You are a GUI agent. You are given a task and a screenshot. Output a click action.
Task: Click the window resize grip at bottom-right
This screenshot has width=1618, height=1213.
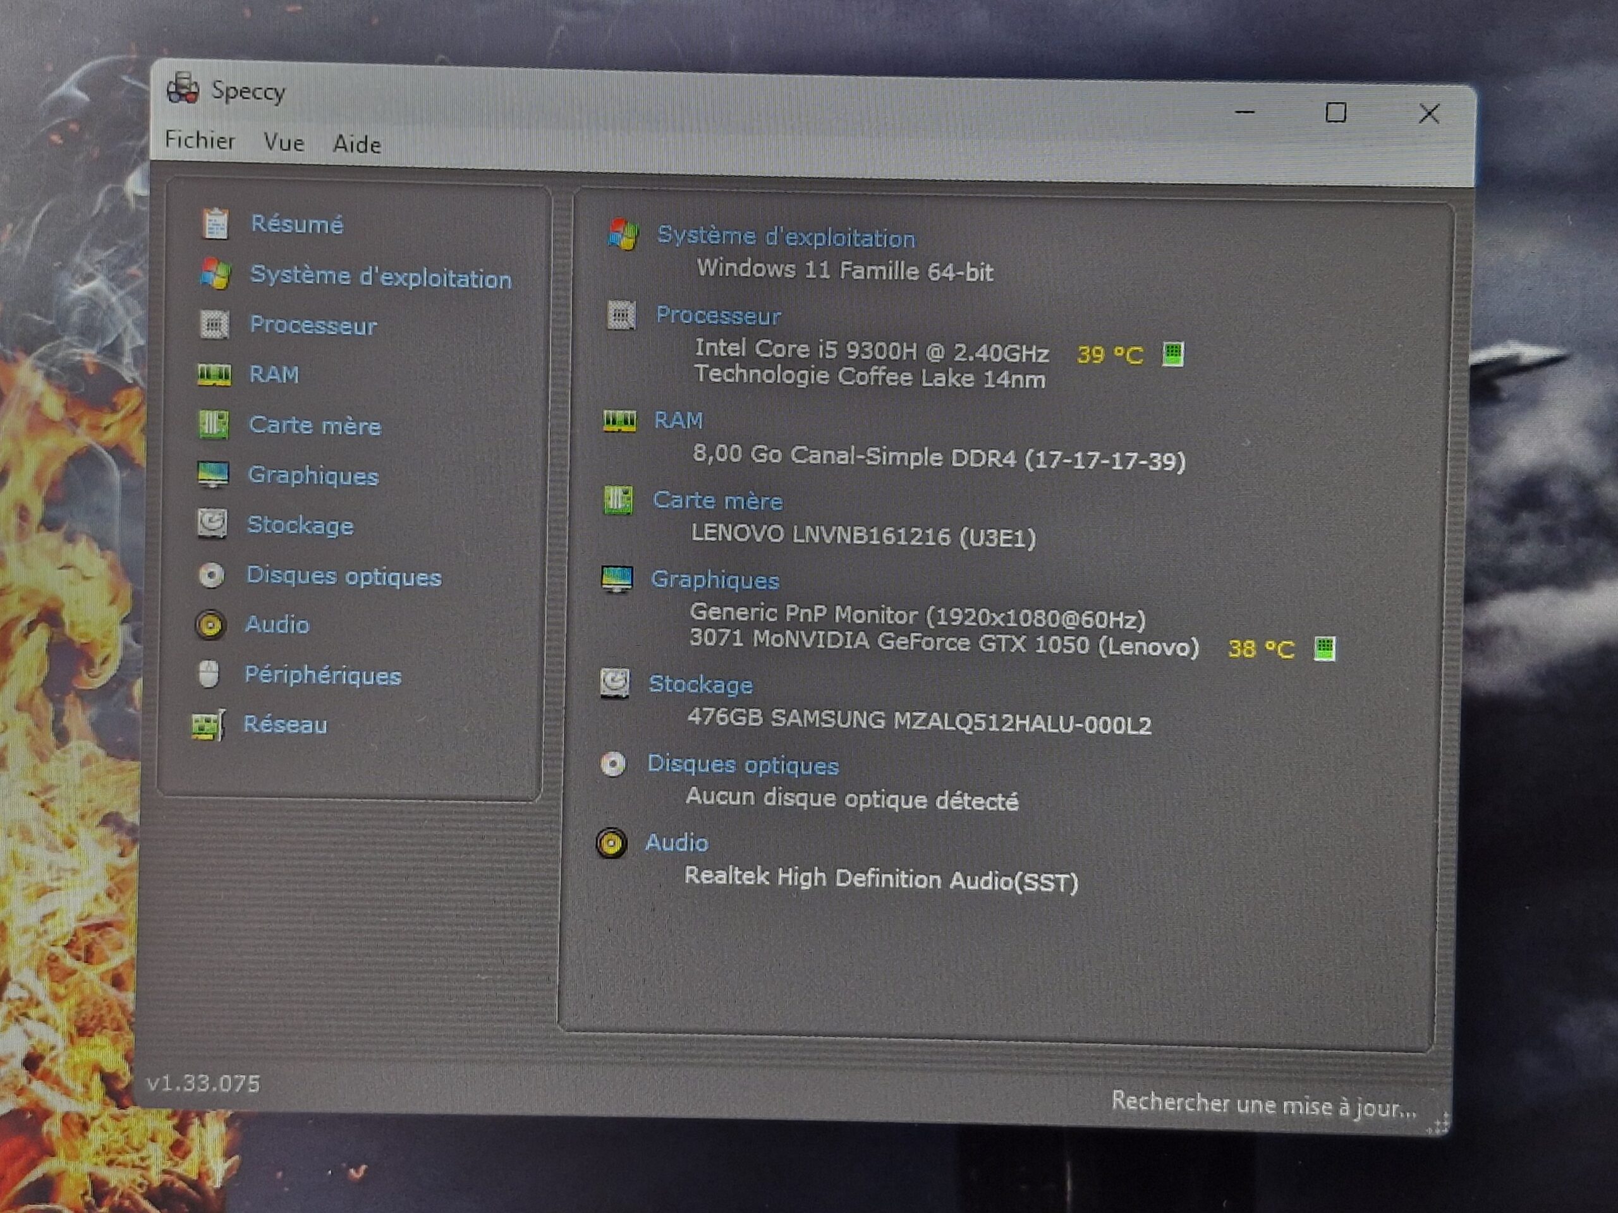click(x=1439, y=1126)
